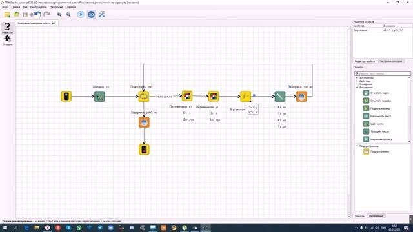Expand the Действия palette group
Viewport: 413px width, 232px height.
click(x=357, y=81)
